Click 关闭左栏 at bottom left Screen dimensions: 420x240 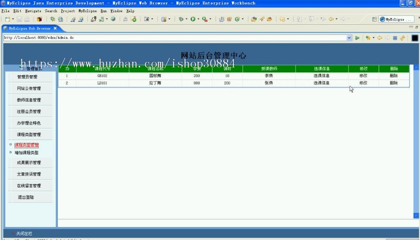click(24, 233)
